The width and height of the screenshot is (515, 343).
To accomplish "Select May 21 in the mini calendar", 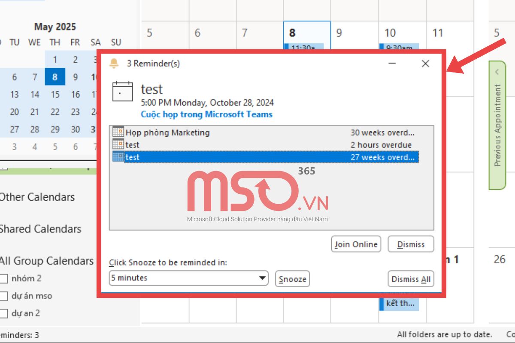I will coord(35,112).
